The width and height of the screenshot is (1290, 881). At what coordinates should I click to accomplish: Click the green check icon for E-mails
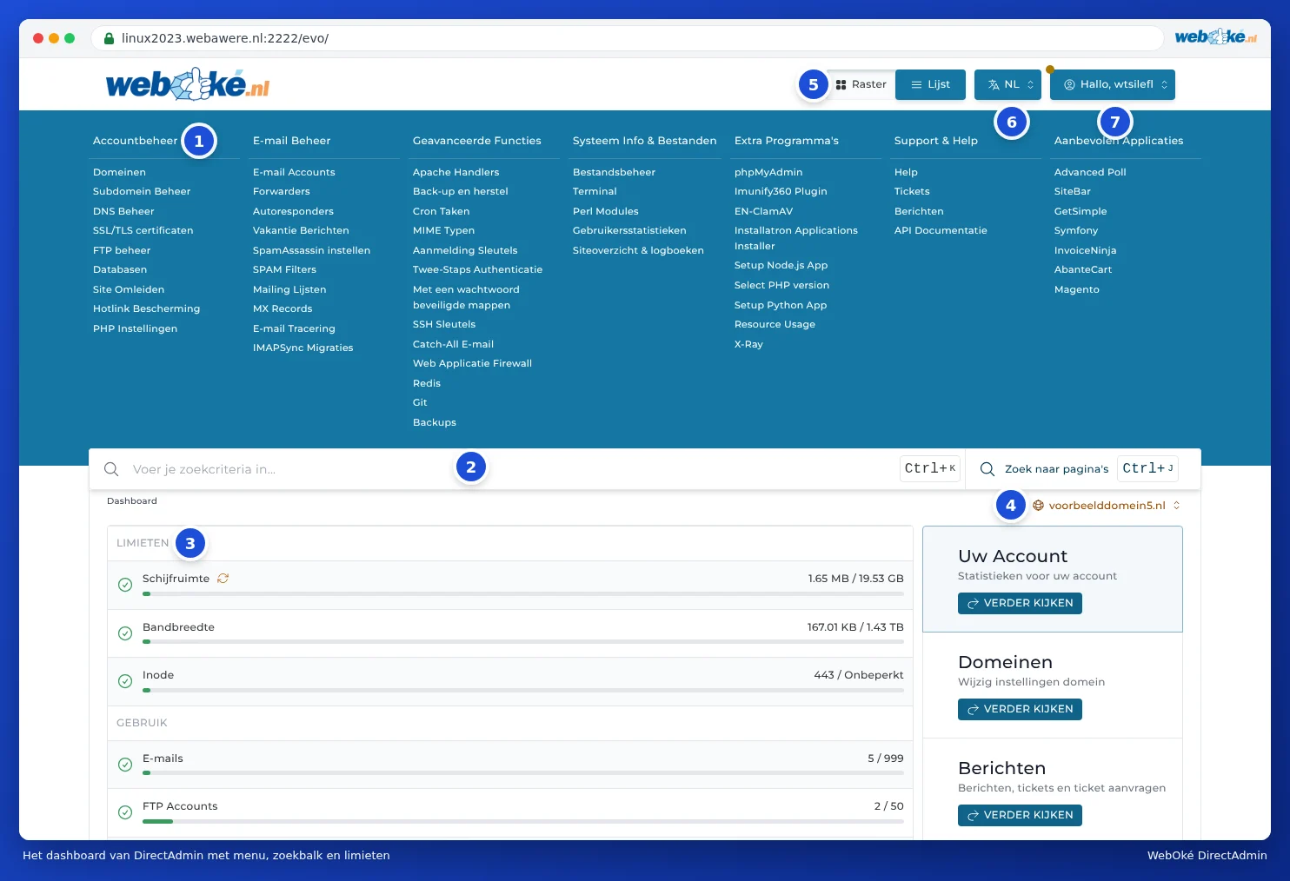coord(125,765)
